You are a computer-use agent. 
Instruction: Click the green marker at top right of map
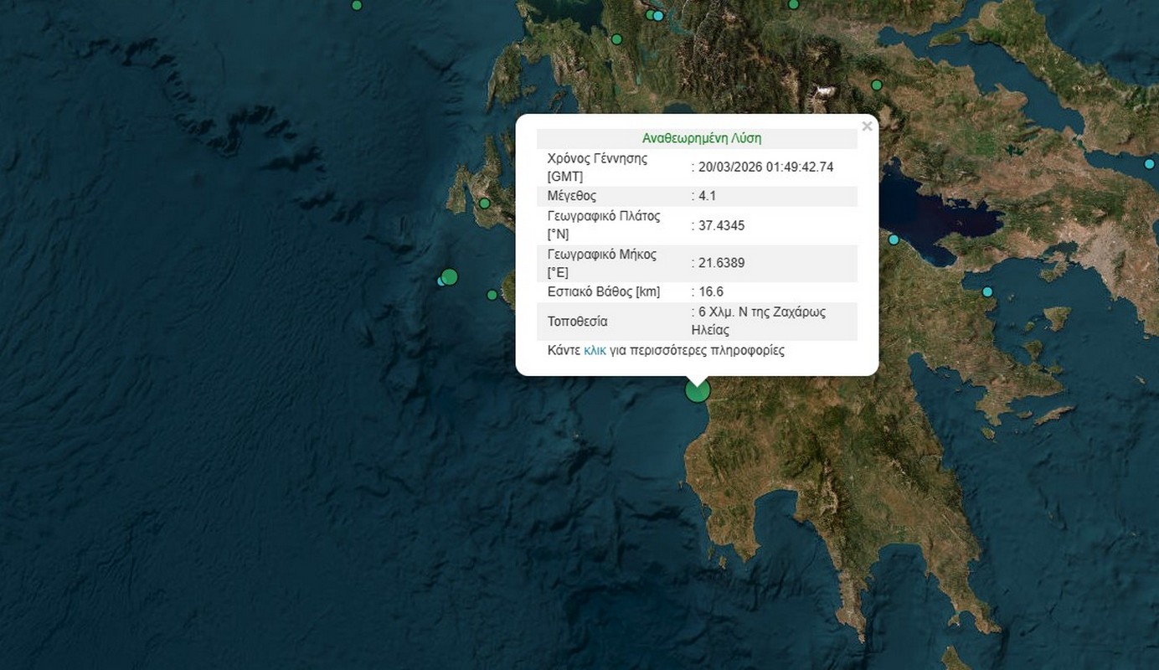(794, 4)
